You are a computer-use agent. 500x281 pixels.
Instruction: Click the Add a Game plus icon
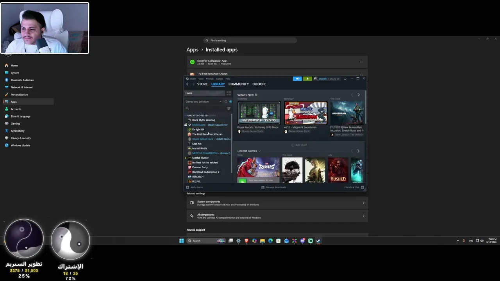187,187
